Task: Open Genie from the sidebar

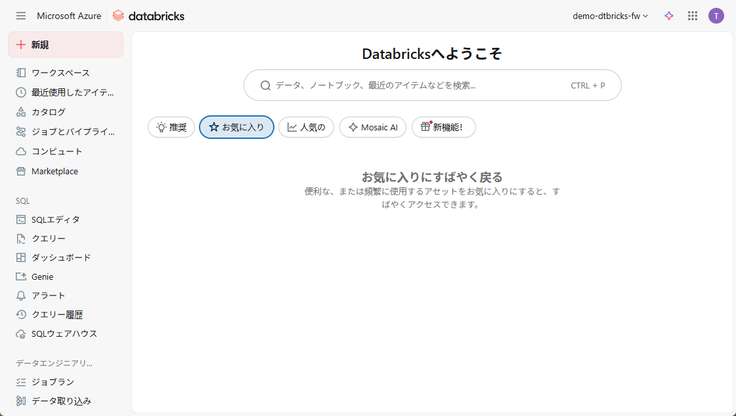Action: pyautogui.click(x=42, y=276)
